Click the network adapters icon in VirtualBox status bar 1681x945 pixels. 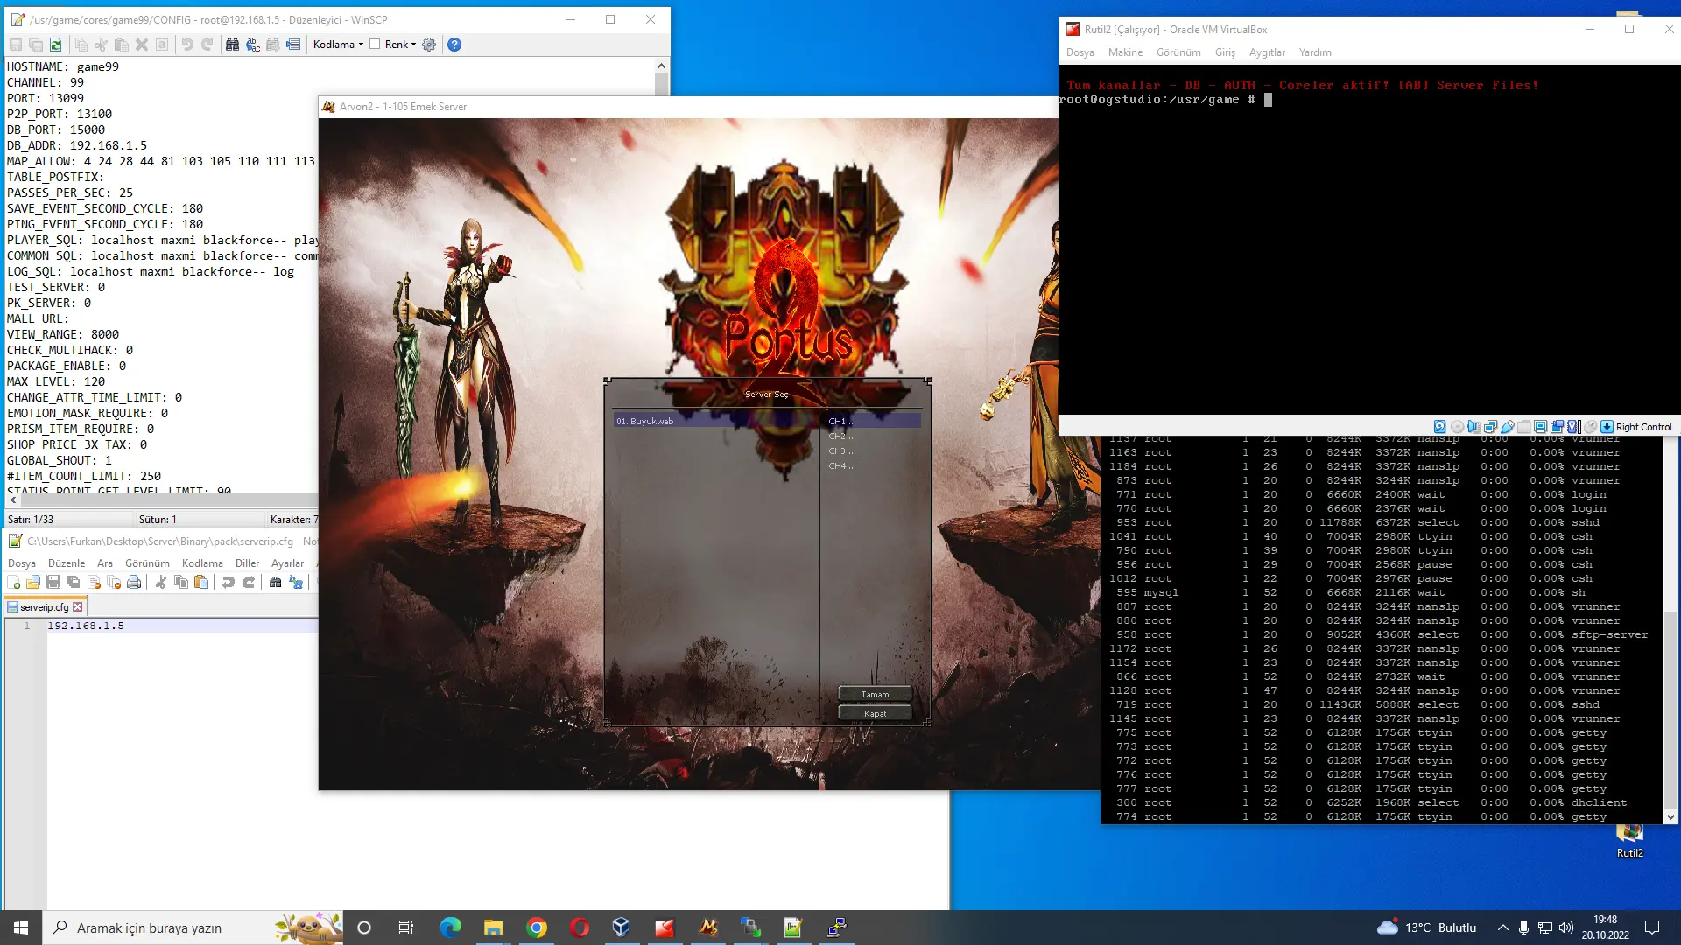pos(1490,427)
